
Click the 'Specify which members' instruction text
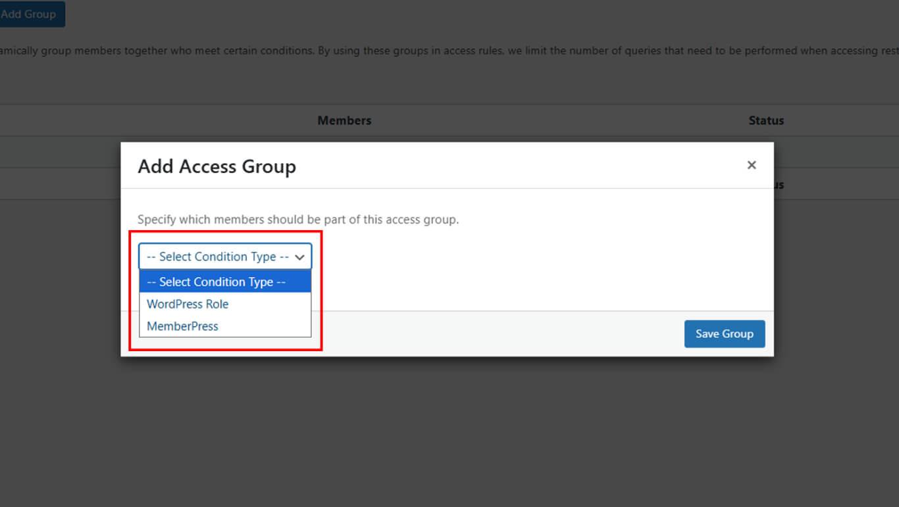pyautogui.click(x=298, y=220)
